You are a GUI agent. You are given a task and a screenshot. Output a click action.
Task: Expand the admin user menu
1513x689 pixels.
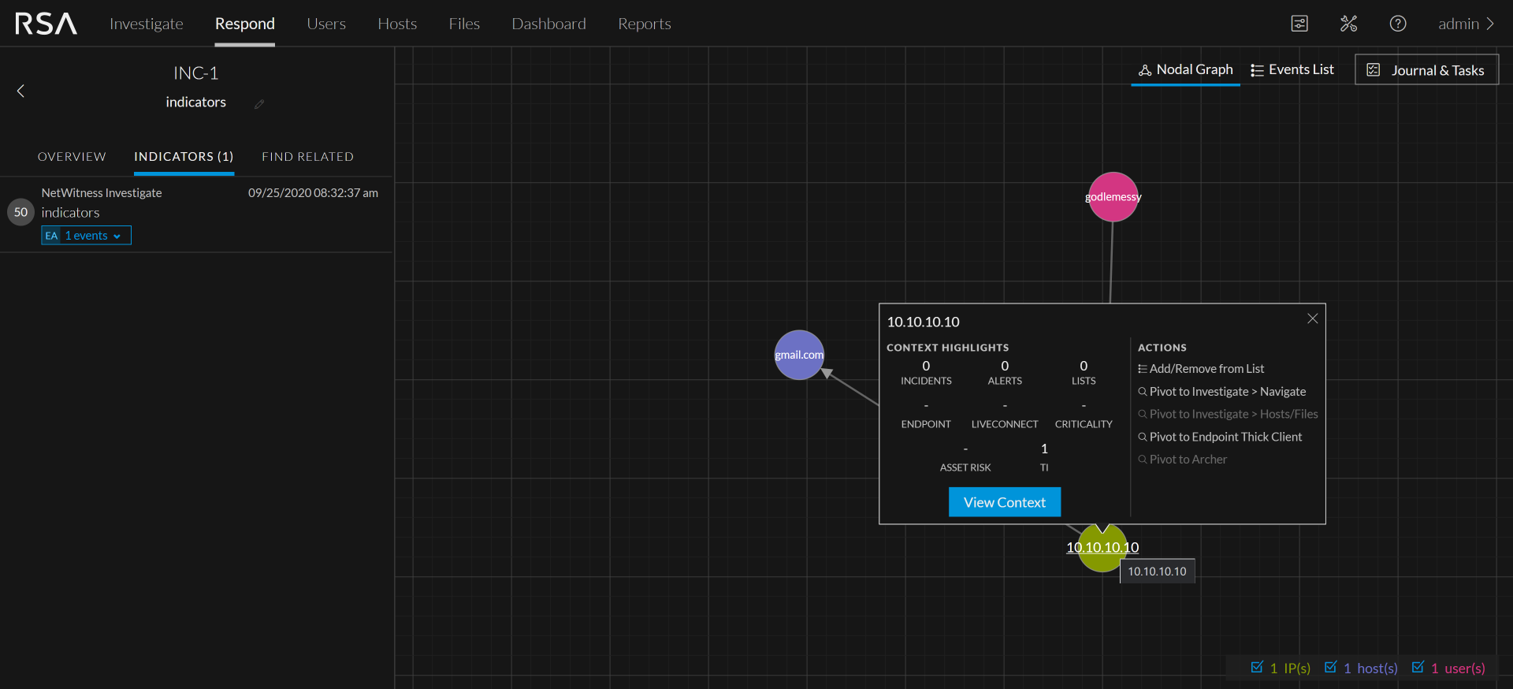pyautogui.click(x=1465, y=24)
